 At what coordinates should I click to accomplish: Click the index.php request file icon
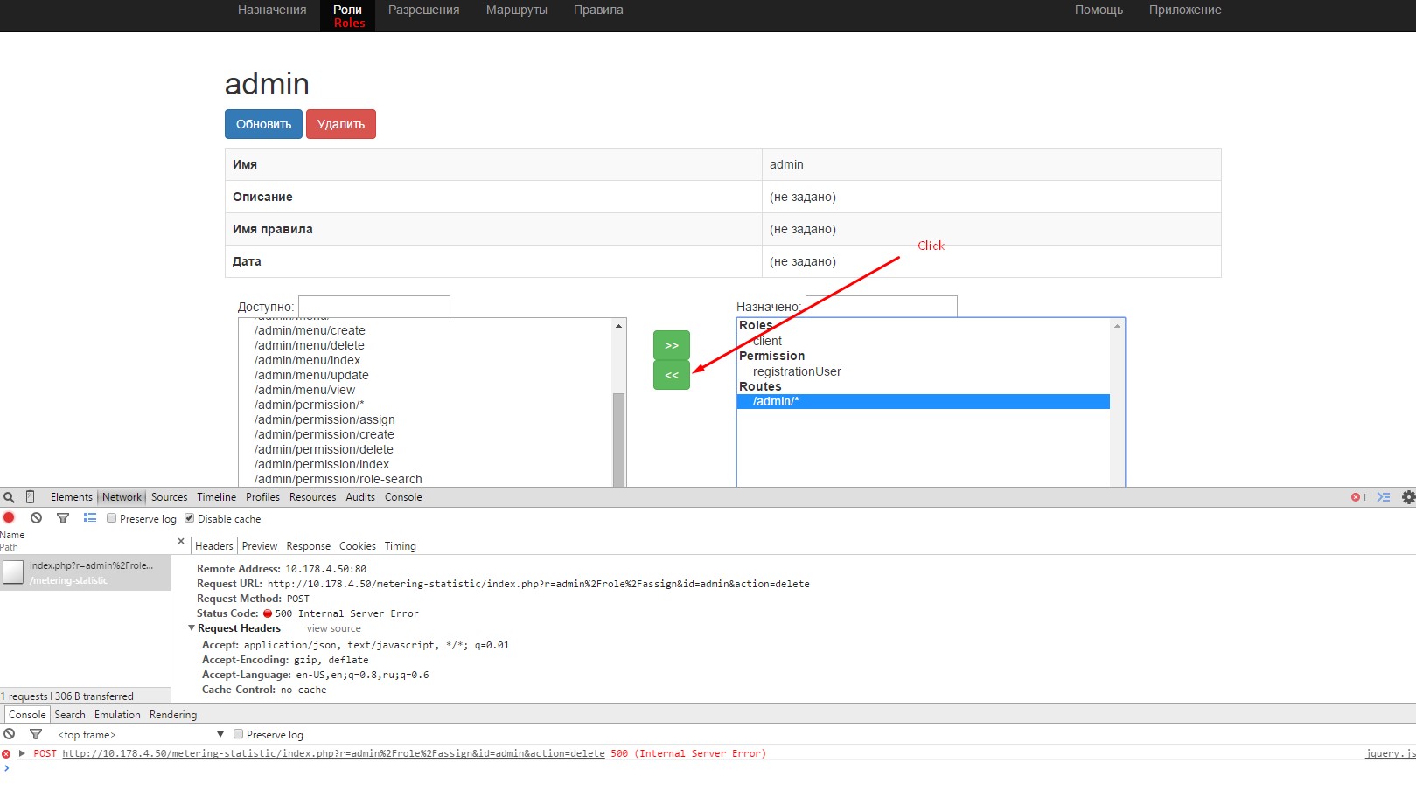click(13, 572)
